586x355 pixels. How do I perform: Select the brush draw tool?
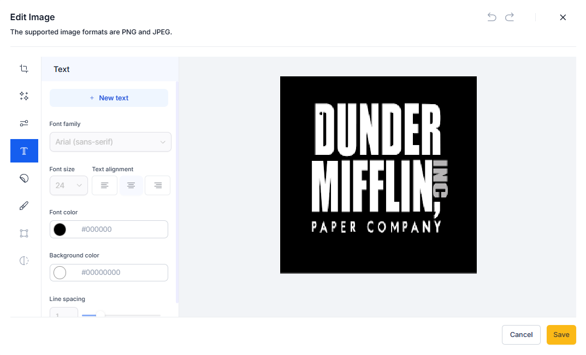[x=24, y=206]
